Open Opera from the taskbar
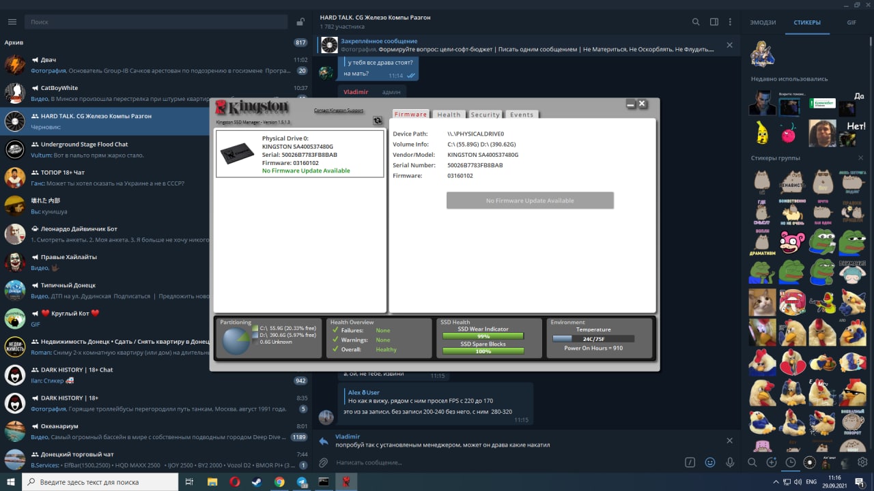 (x=234, y=481)
